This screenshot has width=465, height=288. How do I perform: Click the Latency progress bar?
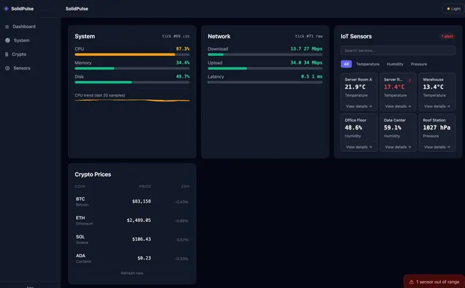265,82
